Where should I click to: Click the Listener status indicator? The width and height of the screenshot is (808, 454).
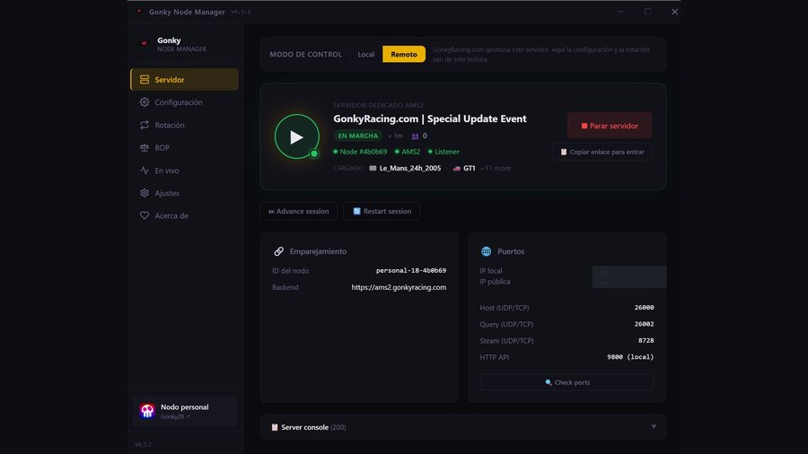coord(444,152)
